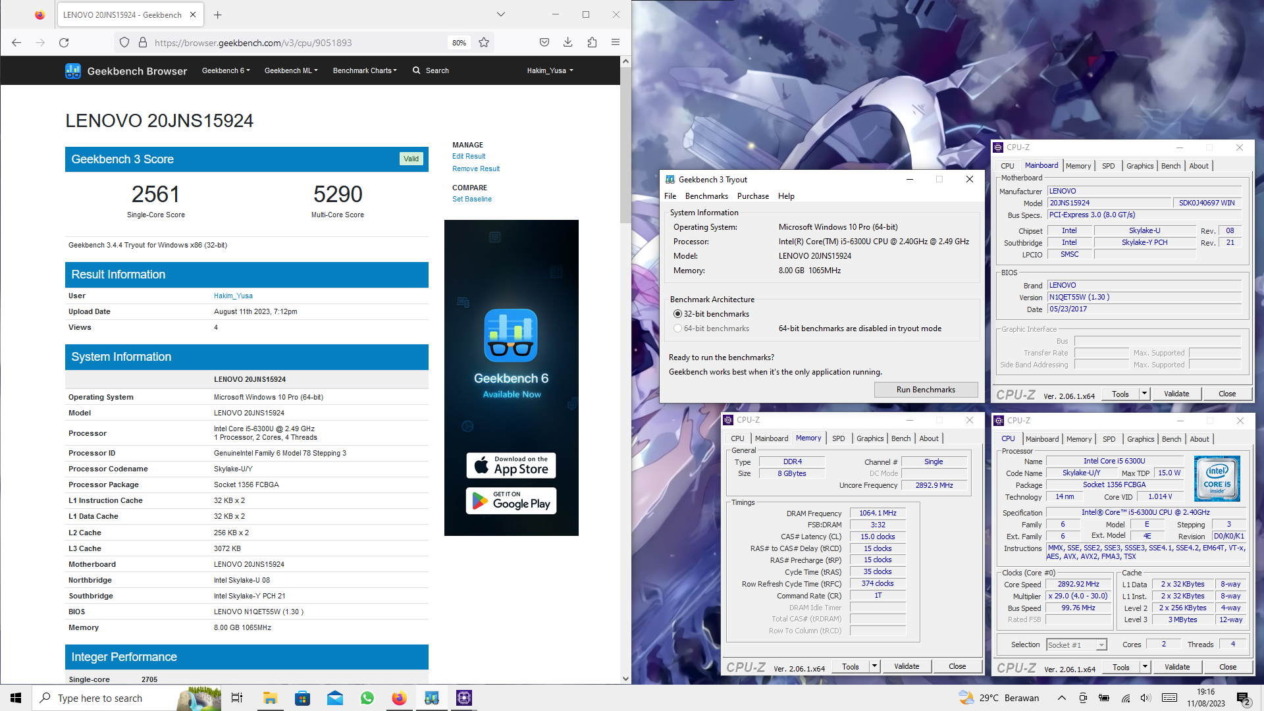Open Purchase menu in Geekbench 3 Tryout
This screenshot has height=711, width=1264.
point(753,196)
